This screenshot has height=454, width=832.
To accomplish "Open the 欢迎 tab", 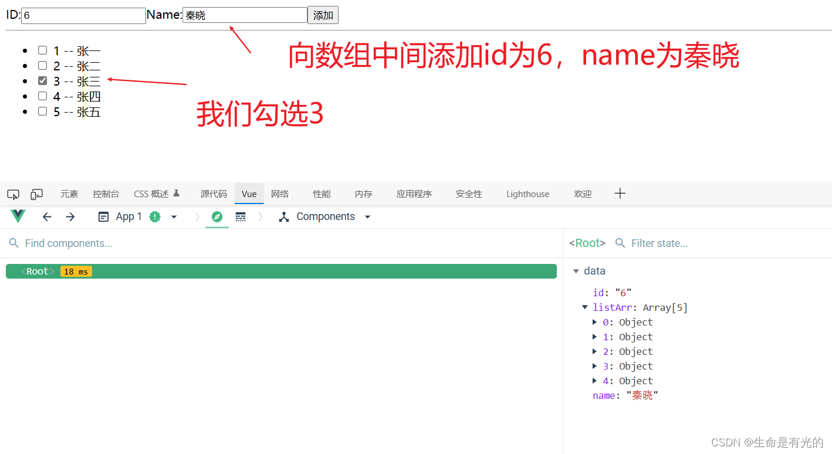I will pos(583,194).
